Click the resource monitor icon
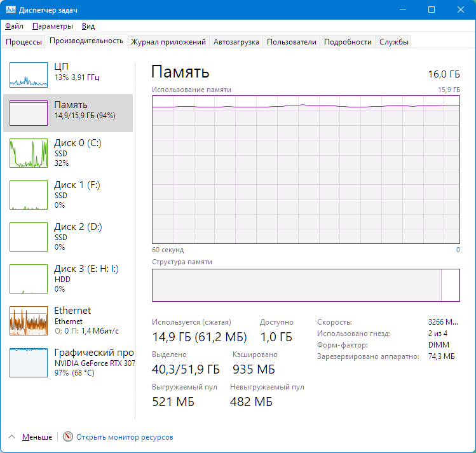The image size is (476, 453). pyautogui.click(x=68, y=436)
